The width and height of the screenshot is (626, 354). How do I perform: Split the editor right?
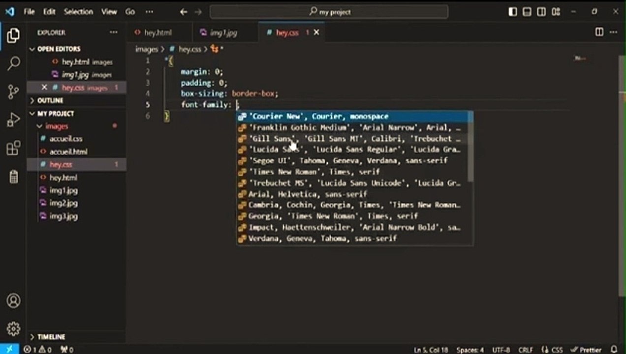click(x=599, y=32)
